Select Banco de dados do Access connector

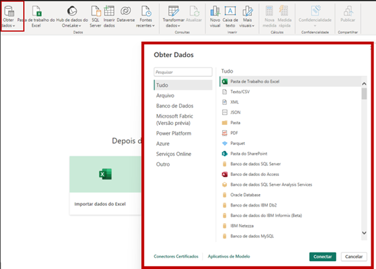(x=290, y=175)
